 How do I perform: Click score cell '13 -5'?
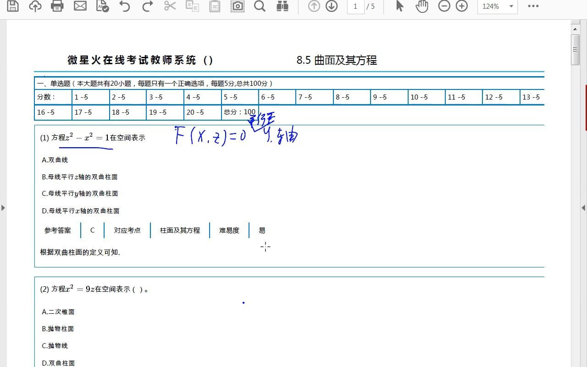pos(532,97)
